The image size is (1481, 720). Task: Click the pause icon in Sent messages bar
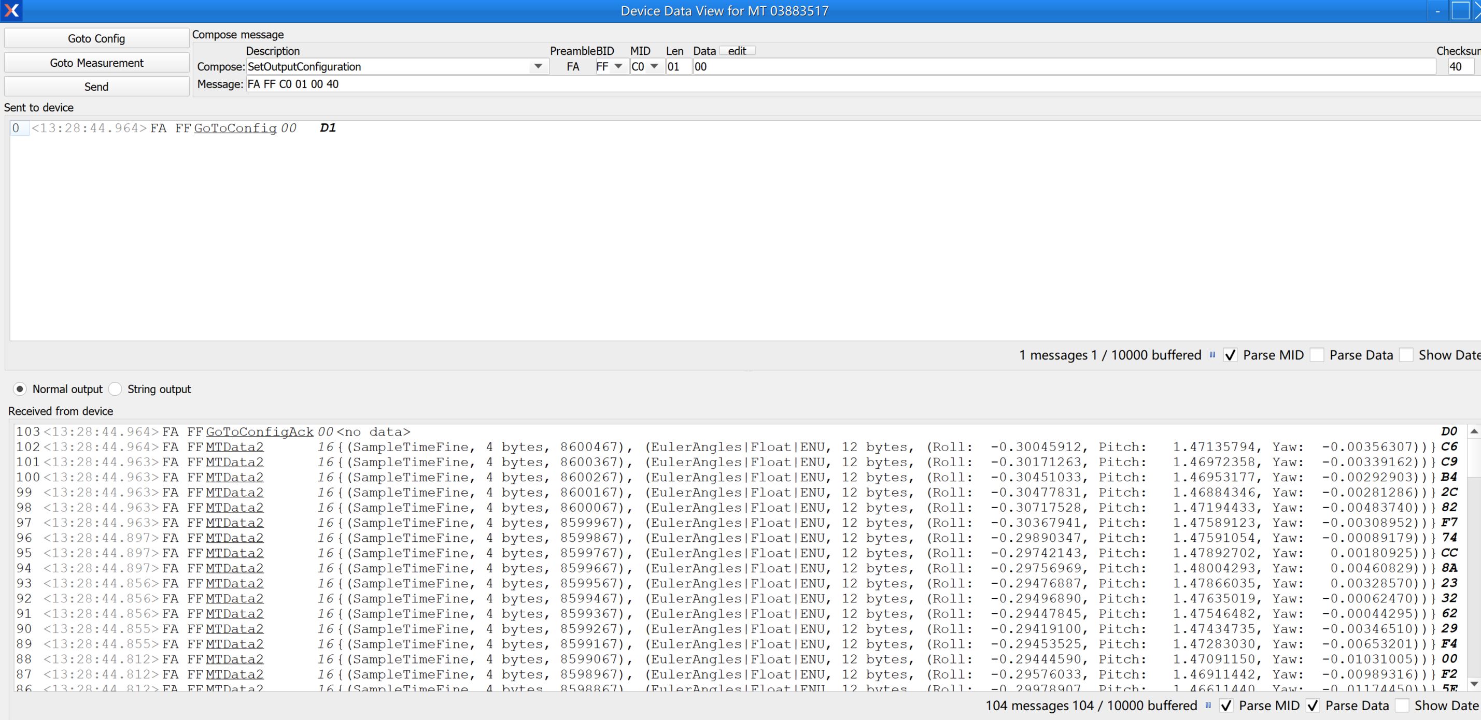(x=1212, y=355)
